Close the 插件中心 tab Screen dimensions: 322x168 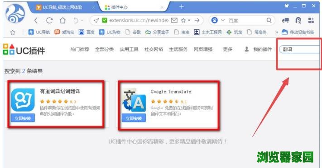point(162,7)
